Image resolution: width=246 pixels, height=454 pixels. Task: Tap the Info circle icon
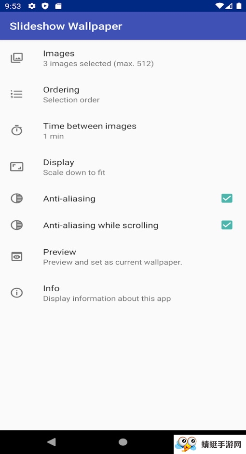click(x=17, y=293)
